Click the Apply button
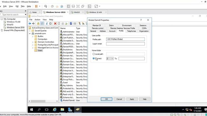Screen dimensions: 207x116 coord(132,99)
